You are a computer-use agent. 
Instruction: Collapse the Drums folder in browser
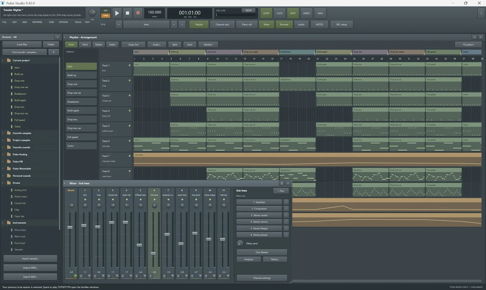pos(3,183)
